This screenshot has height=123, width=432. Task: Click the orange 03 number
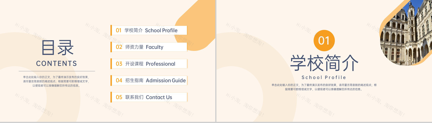(119, 64)
